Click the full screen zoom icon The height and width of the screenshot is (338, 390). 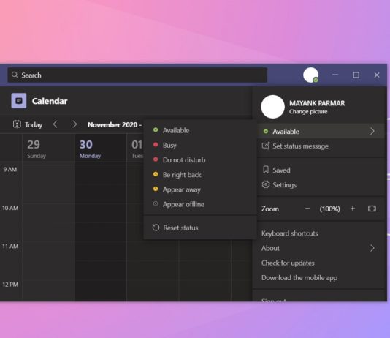coord(372,209)
